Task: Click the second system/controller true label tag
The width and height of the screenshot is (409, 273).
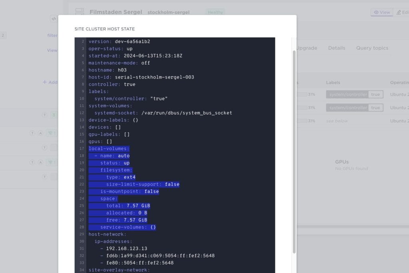Action: [x=354, y=108]
